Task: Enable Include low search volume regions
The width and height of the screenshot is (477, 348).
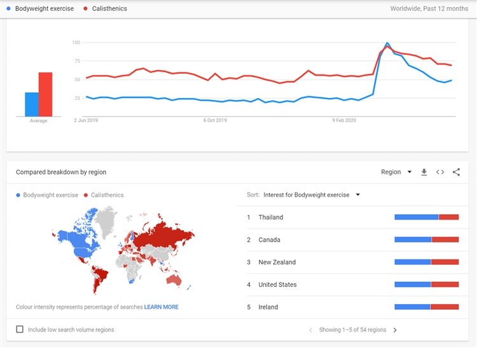Action: (20, 330)
